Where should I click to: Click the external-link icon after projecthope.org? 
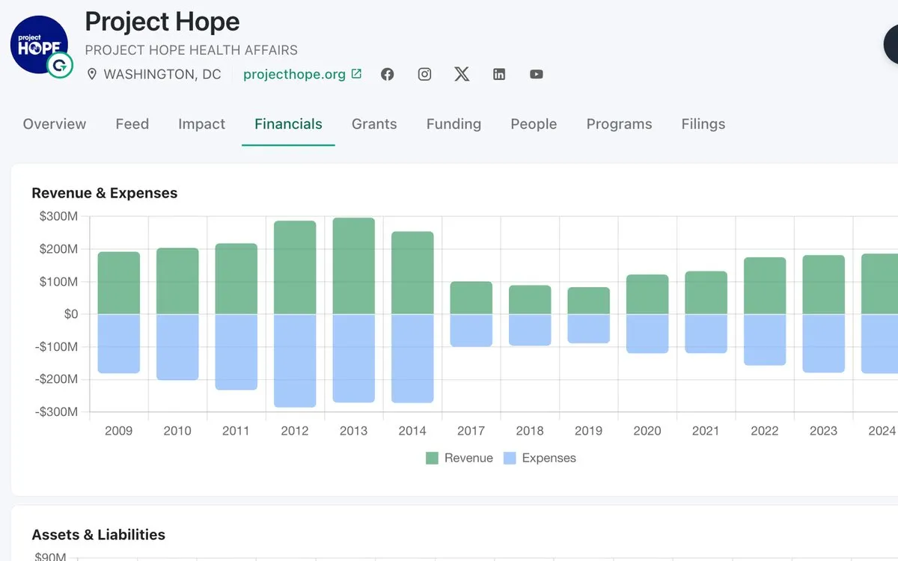click(356, 73)
